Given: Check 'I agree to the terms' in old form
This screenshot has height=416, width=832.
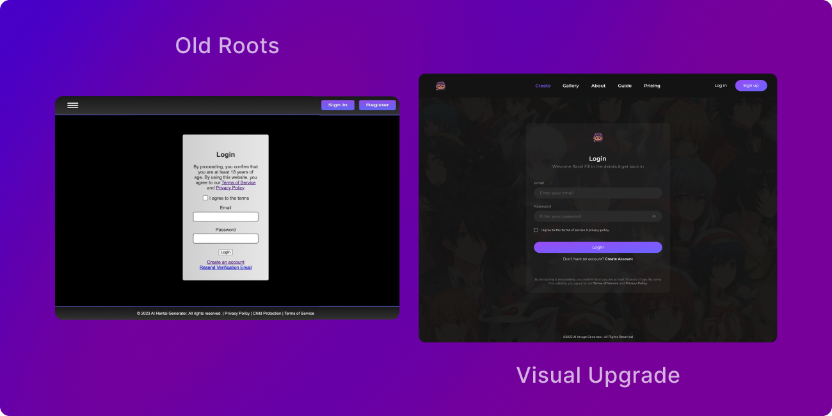Looking at the screenshot, I should coord(205,198).
